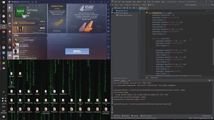Click the 'Successfully installed numpy' terminal line
This screenshot has width=214, height=120.
pyautogui.click(x=129, y=99)
